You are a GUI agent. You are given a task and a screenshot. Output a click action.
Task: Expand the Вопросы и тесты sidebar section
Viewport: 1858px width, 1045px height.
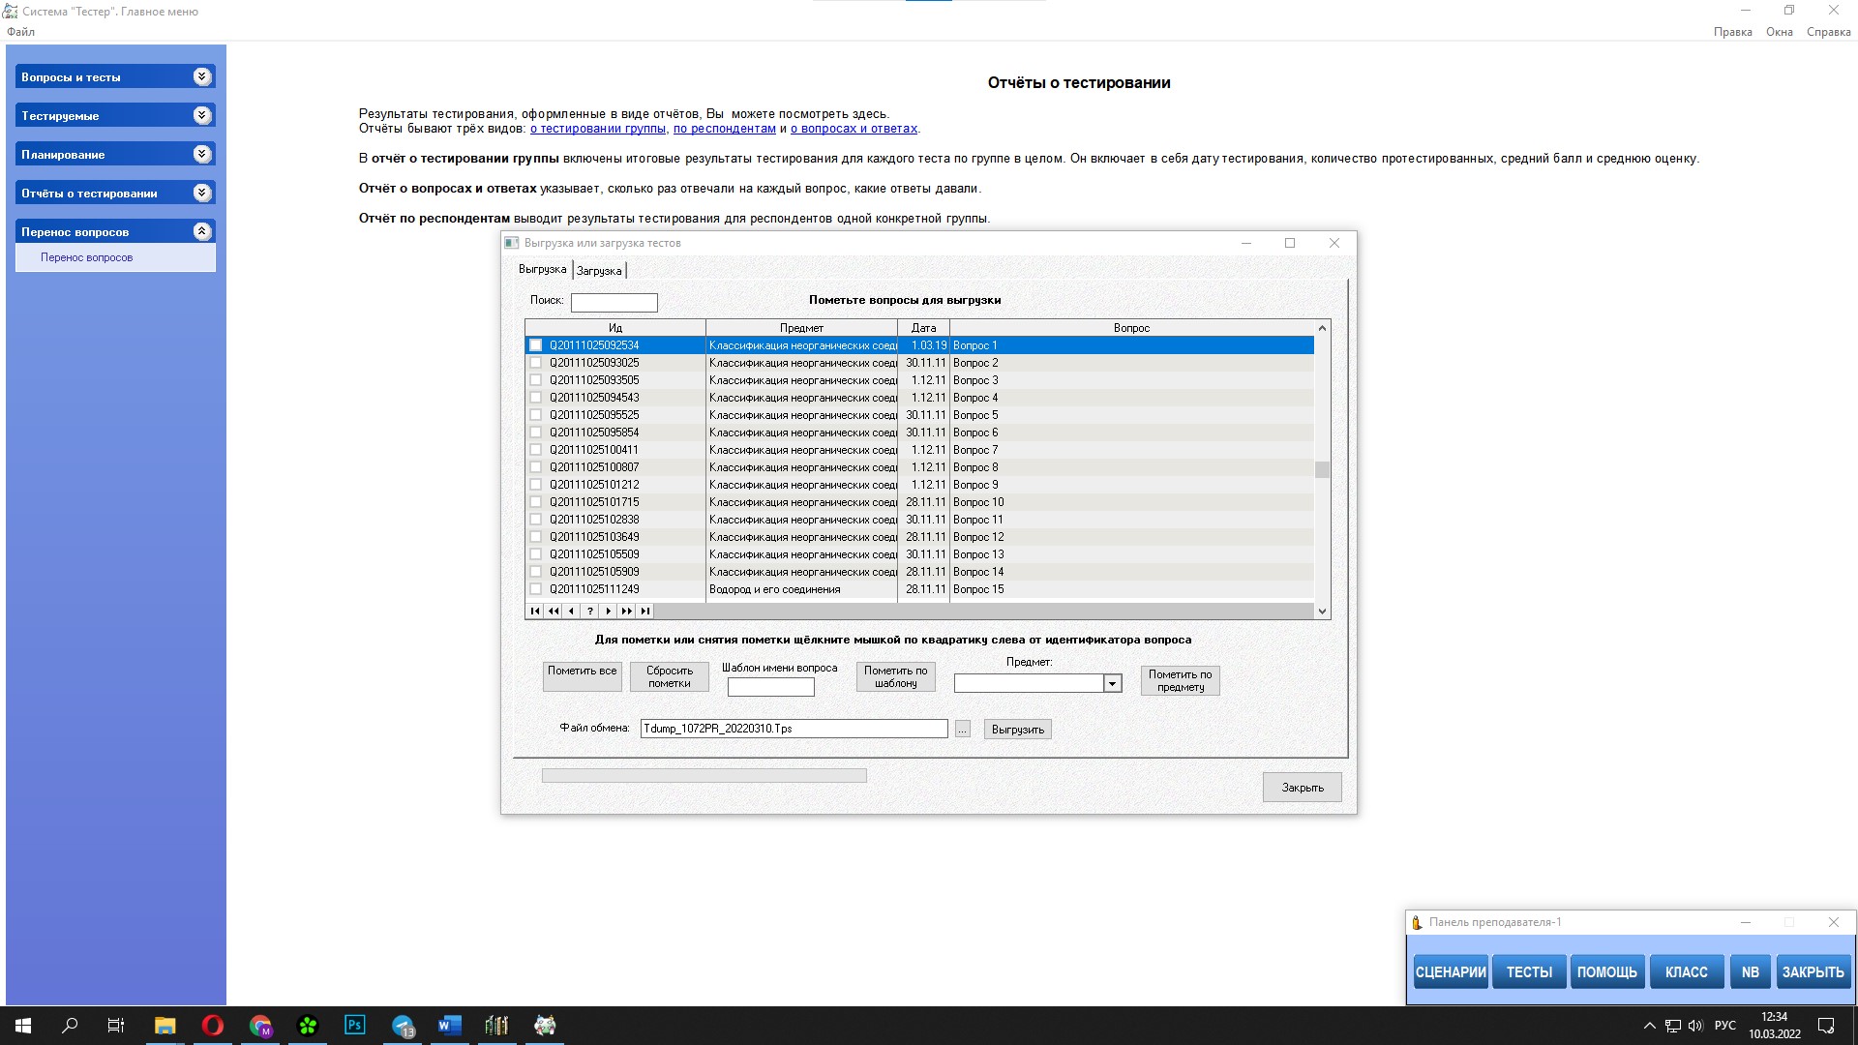tap(201, 77)
